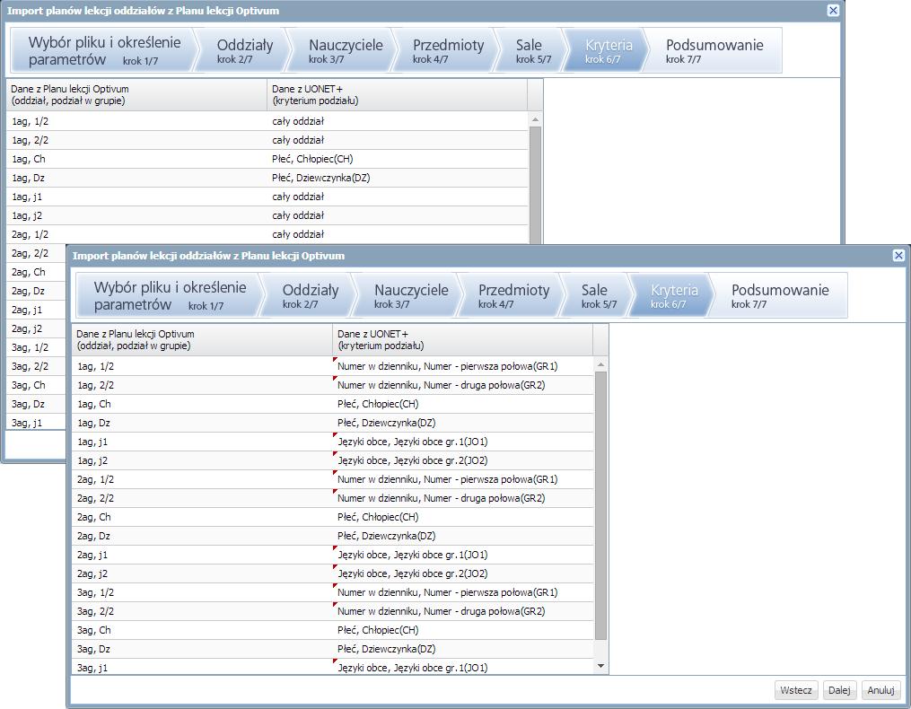Image resolution: width=911 pixels, height=709 pixels.
Task: Select criterion cell for 1ag, j2 in front window
Action: [462, 460]
